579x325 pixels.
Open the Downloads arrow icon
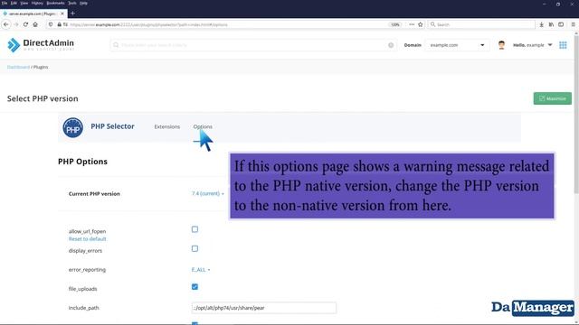click(541, 24)
